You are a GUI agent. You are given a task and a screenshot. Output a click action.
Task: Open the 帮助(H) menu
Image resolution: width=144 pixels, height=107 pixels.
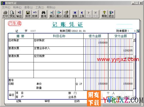click(51, 7)
